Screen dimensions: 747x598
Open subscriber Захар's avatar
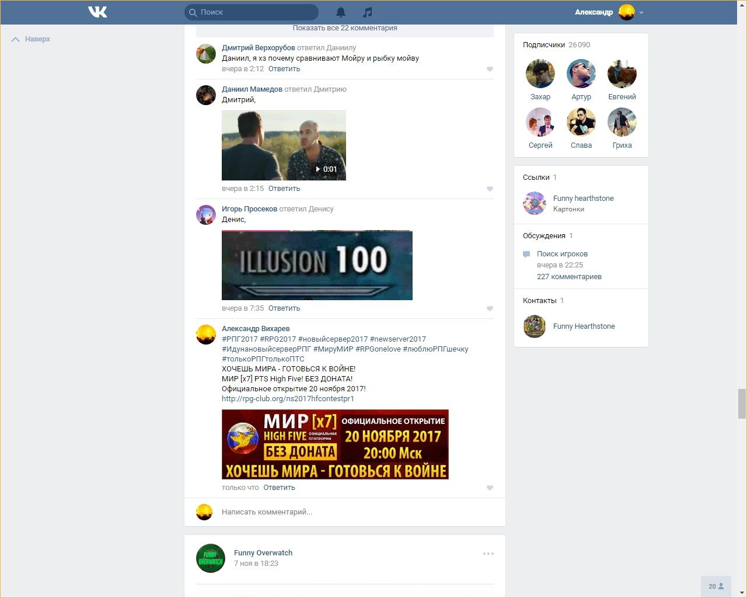coord(540,74)
